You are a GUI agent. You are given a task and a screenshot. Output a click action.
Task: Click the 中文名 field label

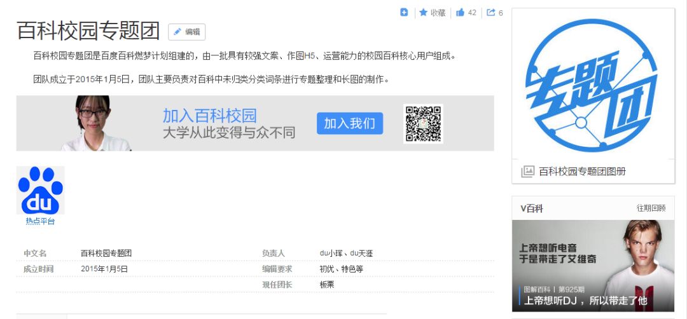[x=34, y=254]
